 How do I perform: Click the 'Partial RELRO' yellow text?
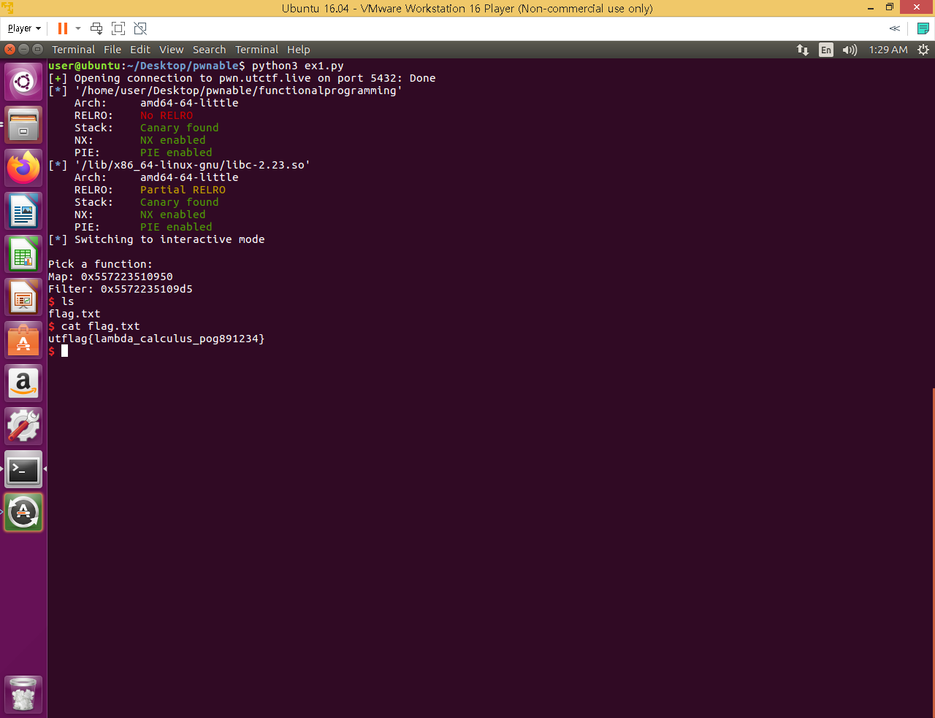click(183, 190)
